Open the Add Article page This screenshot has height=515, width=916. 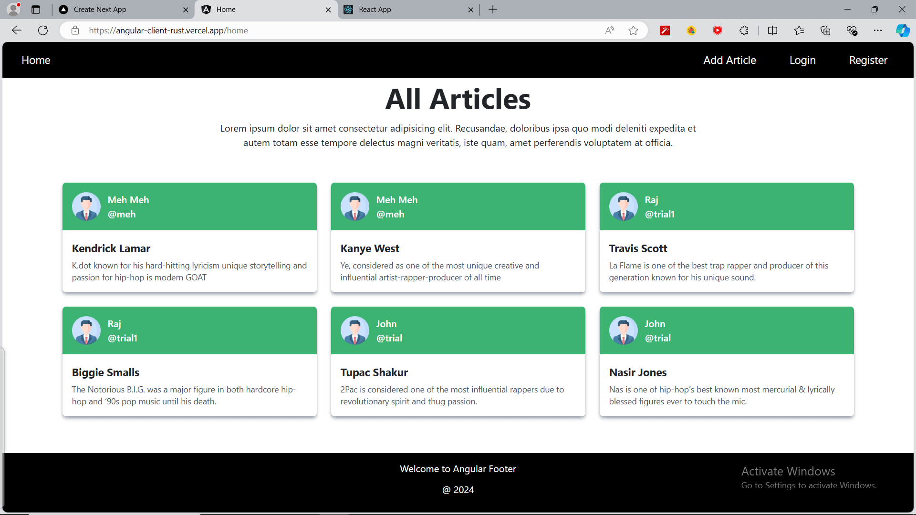click(729, 60)
